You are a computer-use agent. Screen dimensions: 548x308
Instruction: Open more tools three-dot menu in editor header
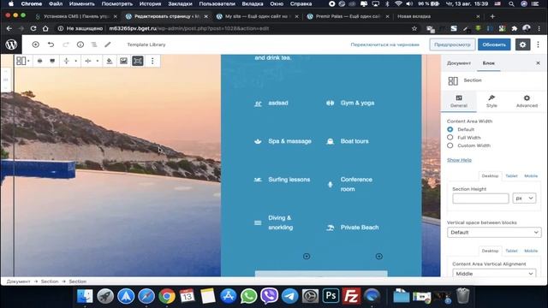click(539, 44)
